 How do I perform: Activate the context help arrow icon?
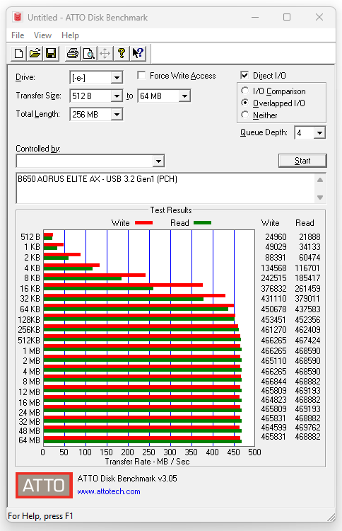(x=138, y=54)
